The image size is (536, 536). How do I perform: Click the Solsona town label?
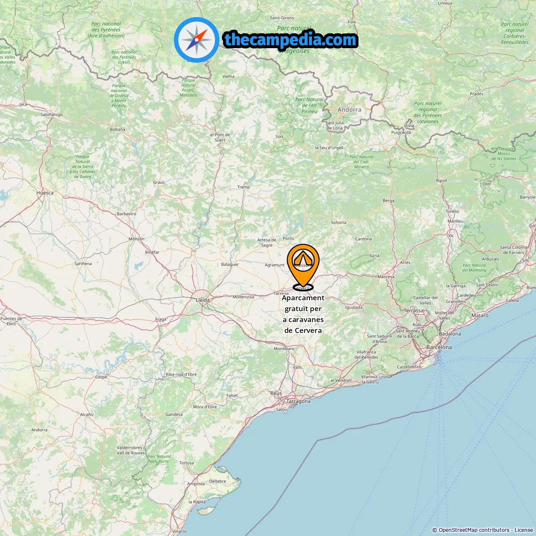(x=338, y=222)
